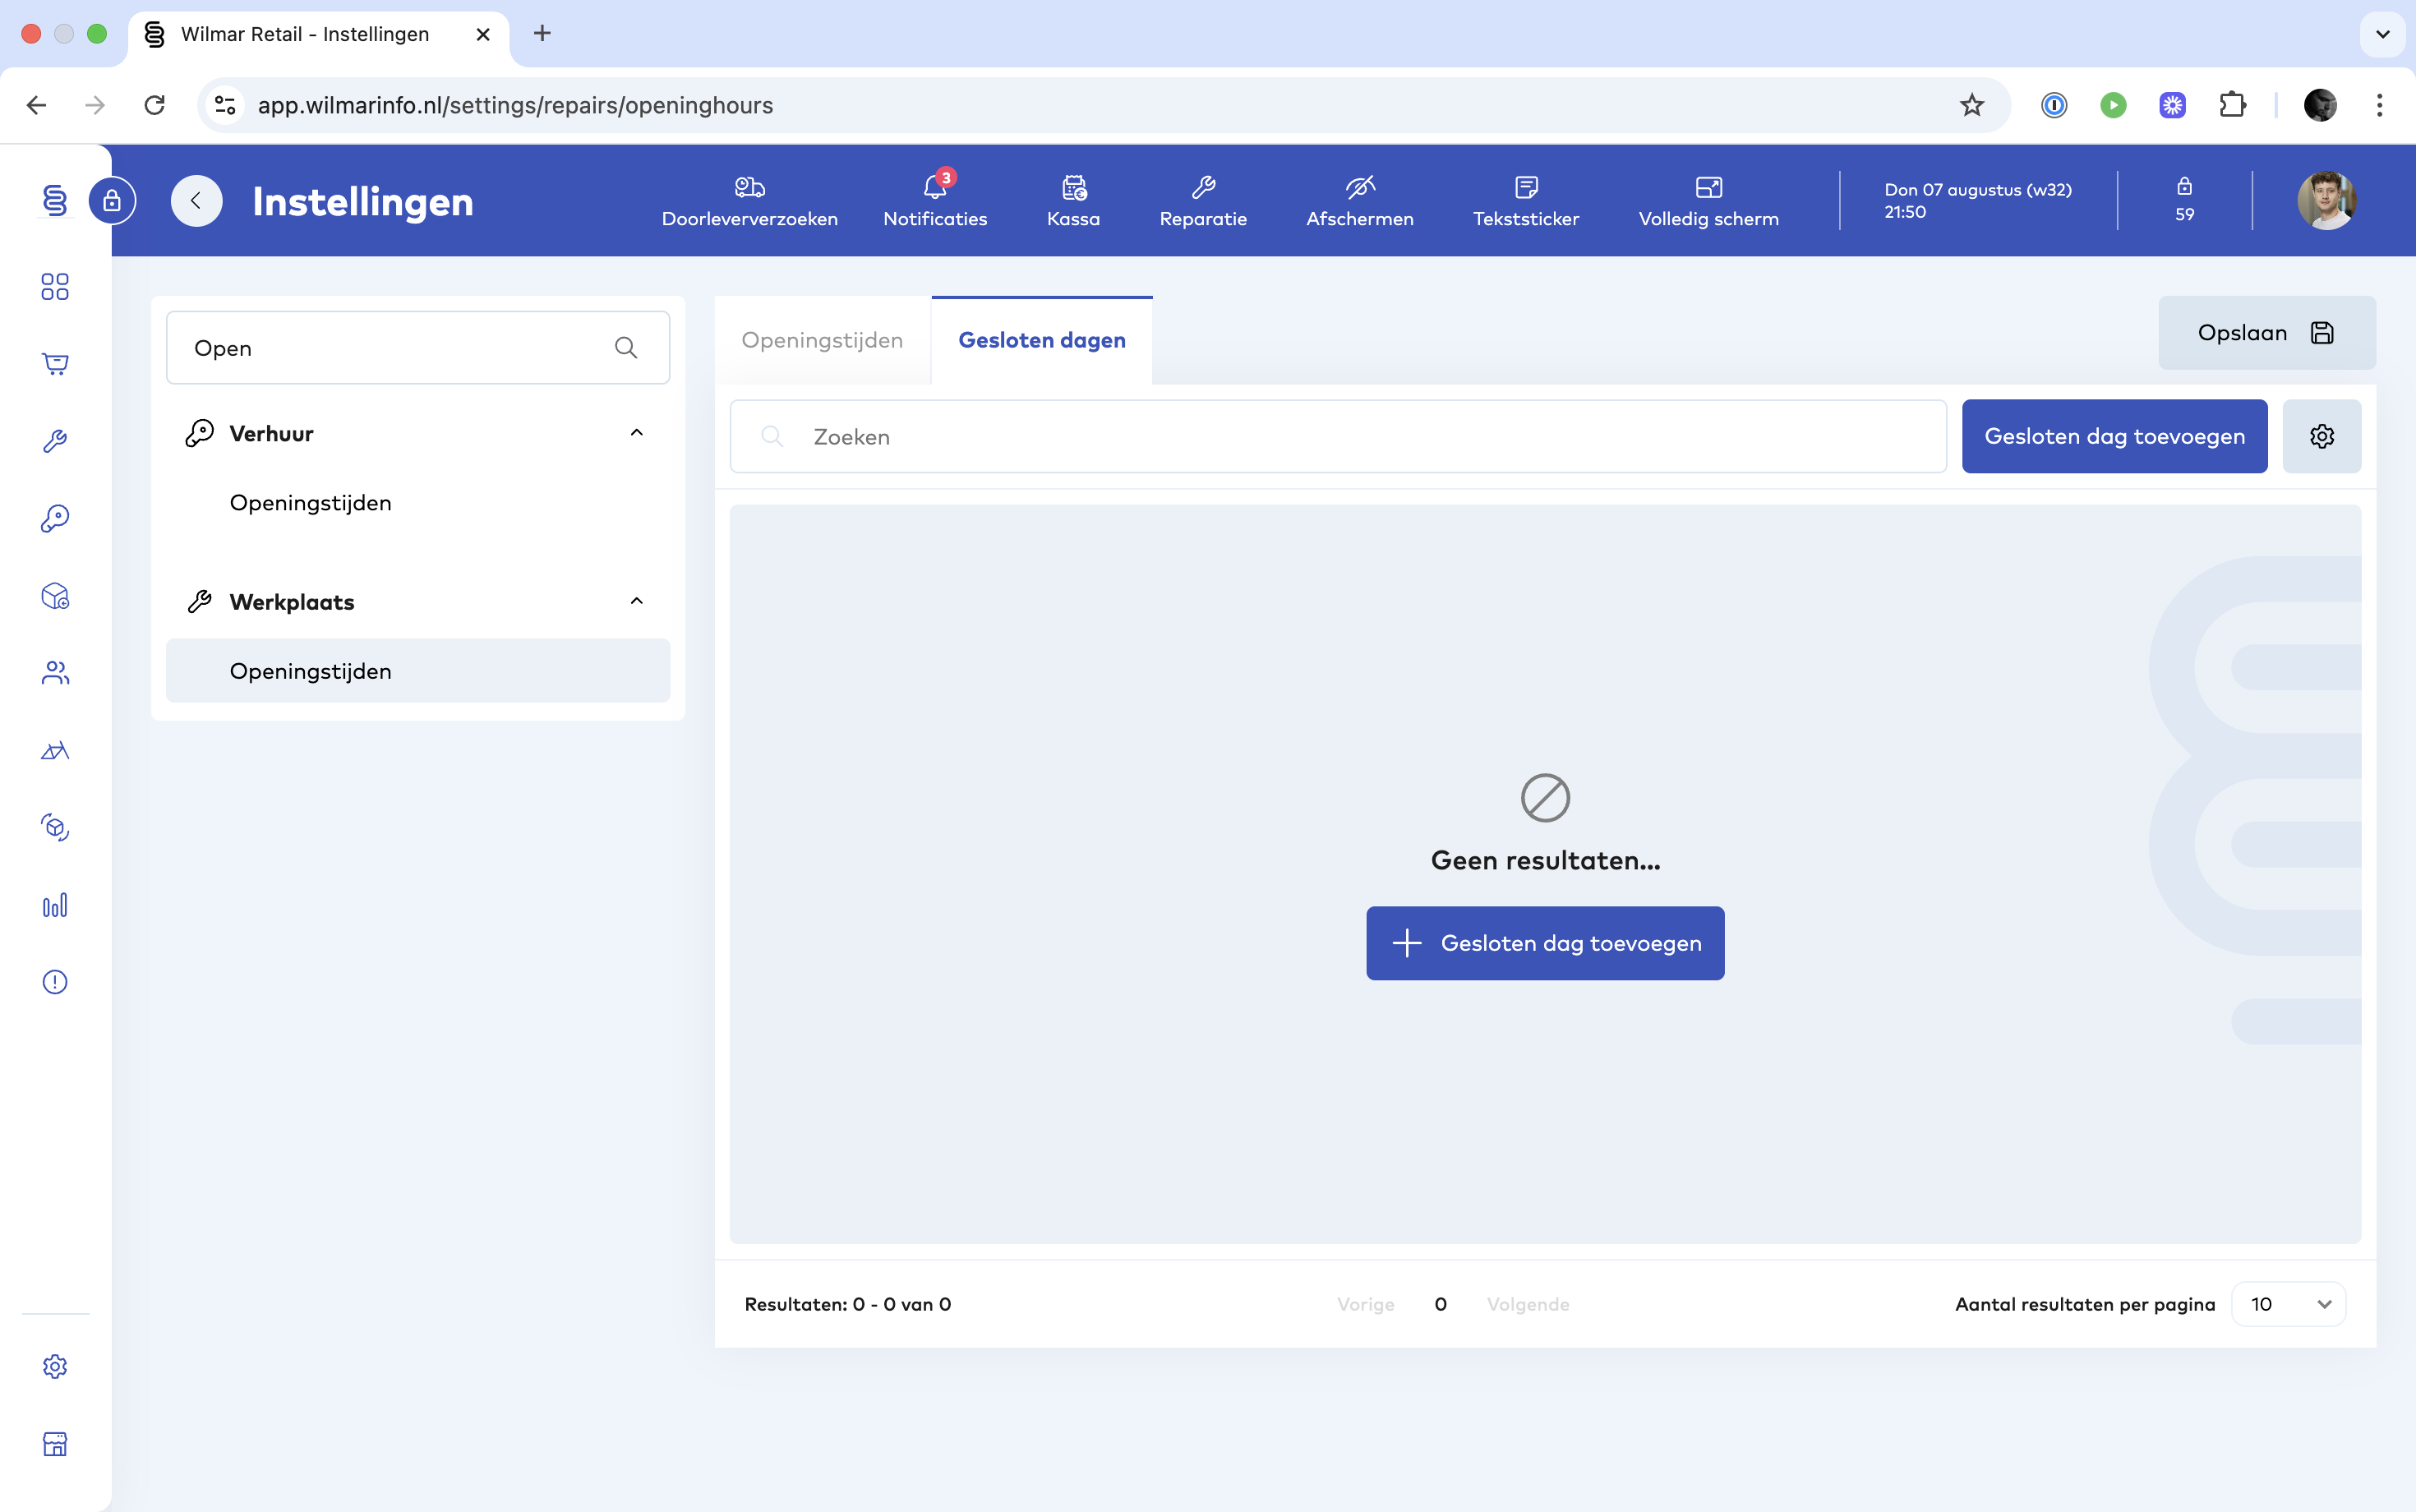This screenshot has width=2416, height=1512.
Task: Click table settings gear next to add button
Action: point(2321,436)
